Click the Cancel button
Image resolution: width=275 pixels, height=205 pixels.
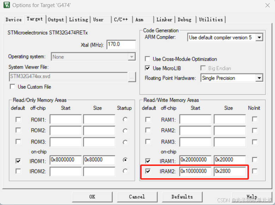[137, 197]
